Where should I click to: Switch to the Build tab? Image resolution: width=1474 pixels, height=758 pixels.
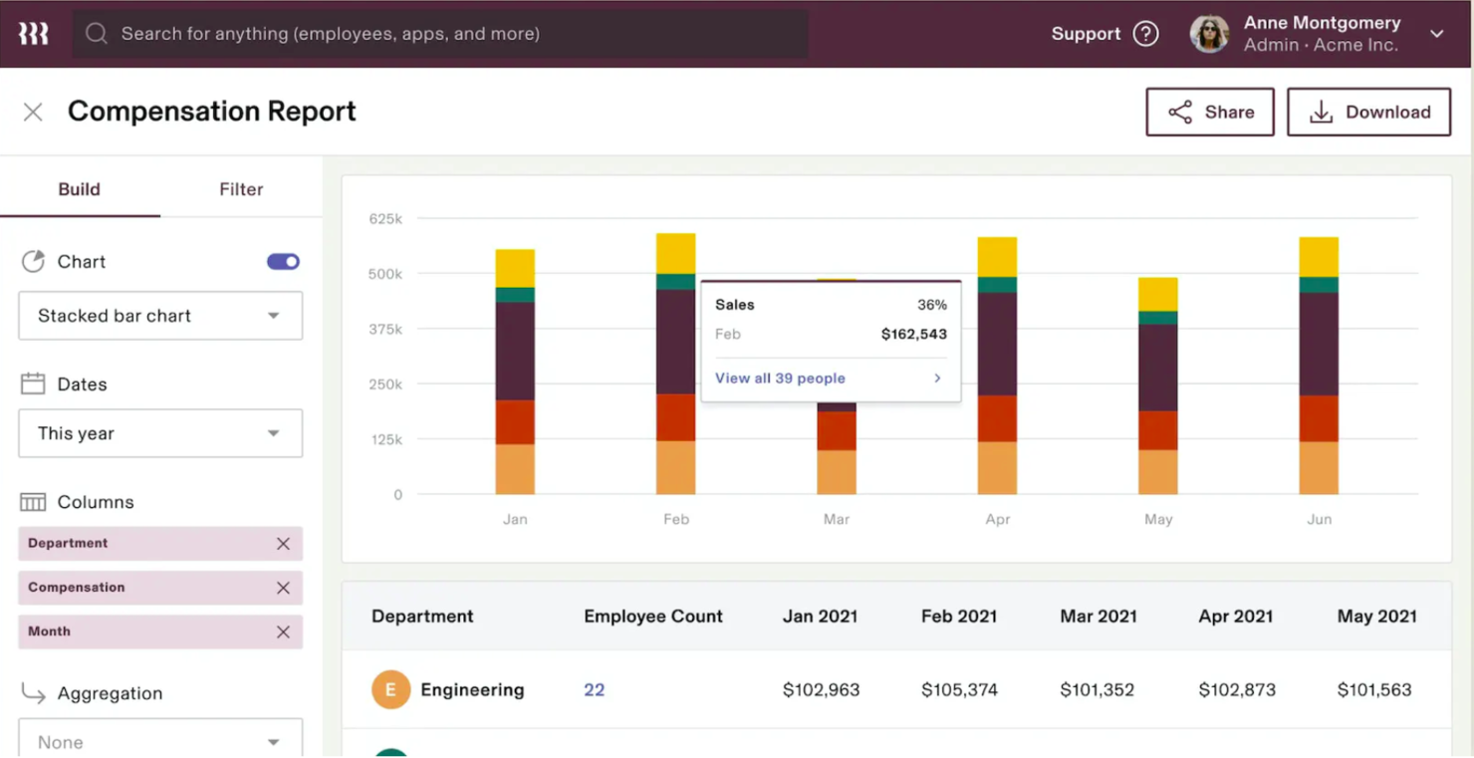point(80,189)
